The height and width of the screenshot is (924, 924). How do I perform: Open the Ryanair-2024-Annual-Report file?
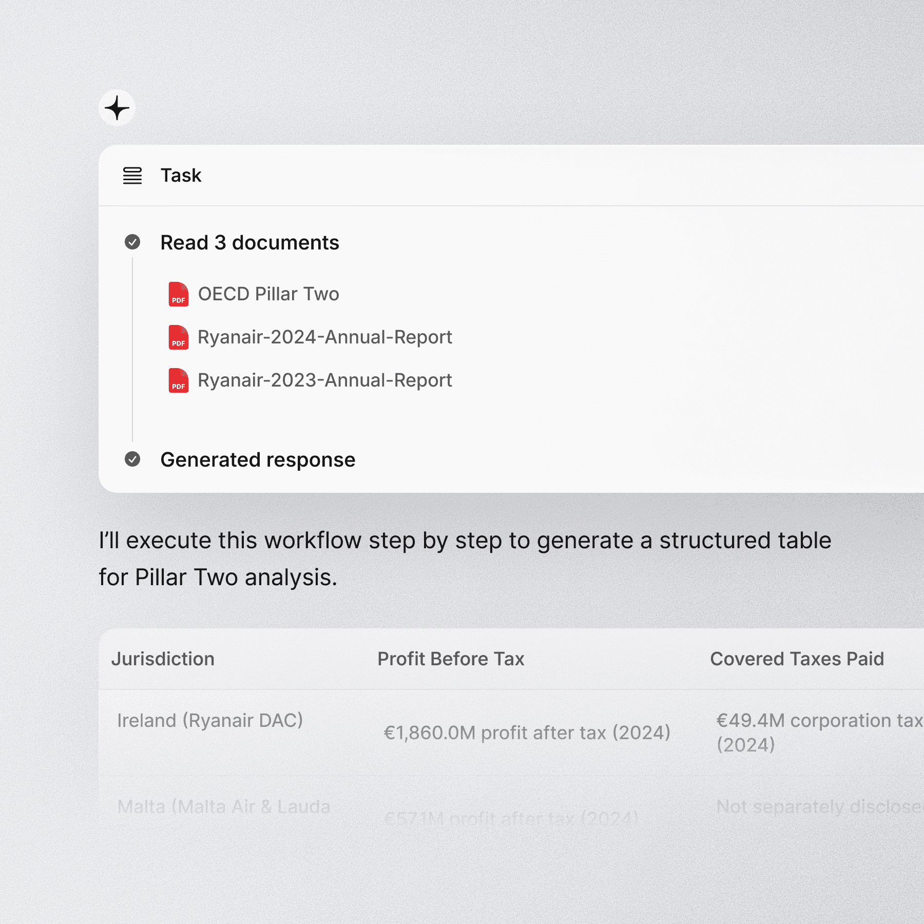(x=325, y=337)
